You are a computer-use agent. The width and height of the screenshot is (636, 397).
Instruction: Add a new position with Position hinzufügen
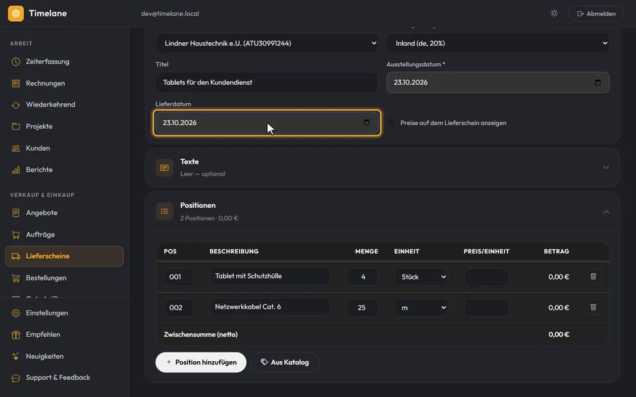[x=201, y=362]
